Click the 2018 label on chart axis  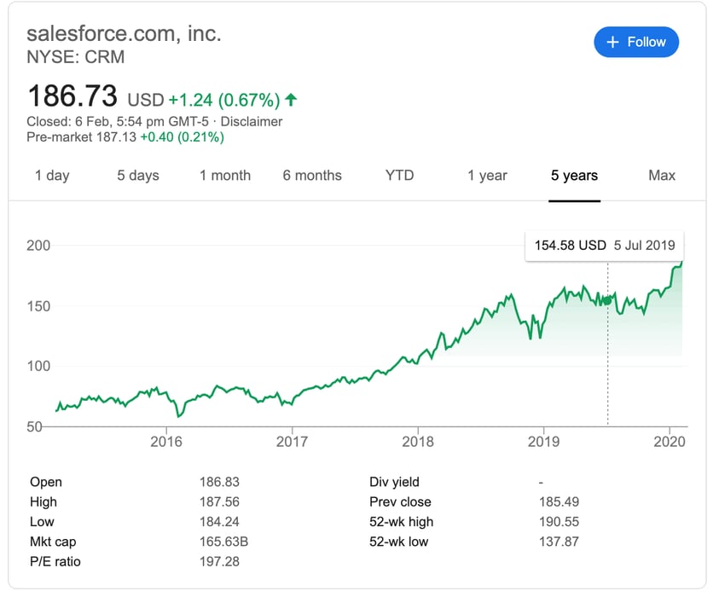pyautogui.click(x=418, y=442)
